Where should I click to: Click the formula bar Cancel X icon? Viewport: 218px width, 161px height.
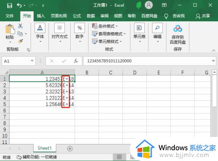click(52, 61)
